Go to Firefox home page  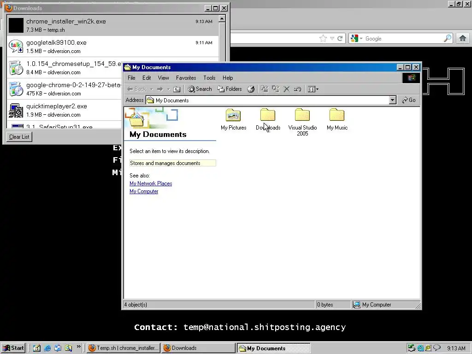pos(463,39)
